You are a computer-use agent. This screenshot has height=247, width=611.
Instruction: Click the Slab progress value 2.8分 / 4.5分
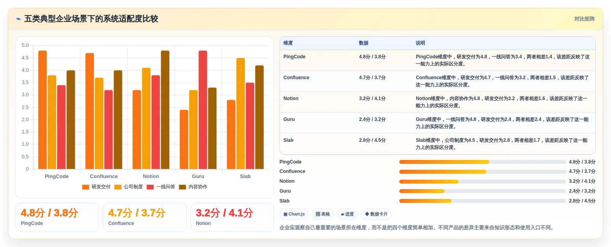click(582, 201)
